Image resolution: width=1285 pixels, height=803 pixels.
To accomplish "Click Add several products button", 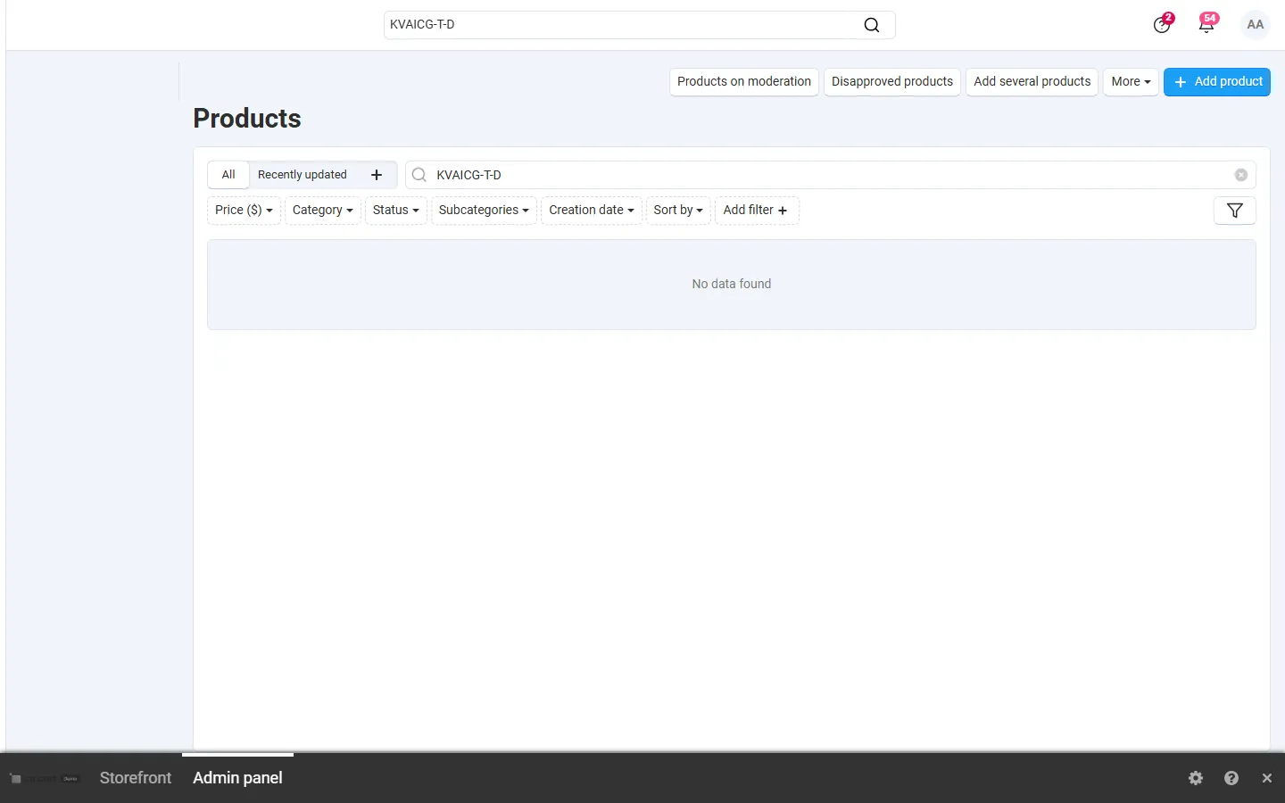I will pyautogui.click(x=1032, y=82).
